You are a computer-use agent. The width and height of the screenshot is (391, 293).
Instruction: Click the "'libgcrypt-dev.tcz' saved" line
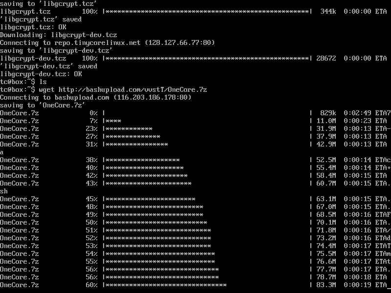[49, 66]
